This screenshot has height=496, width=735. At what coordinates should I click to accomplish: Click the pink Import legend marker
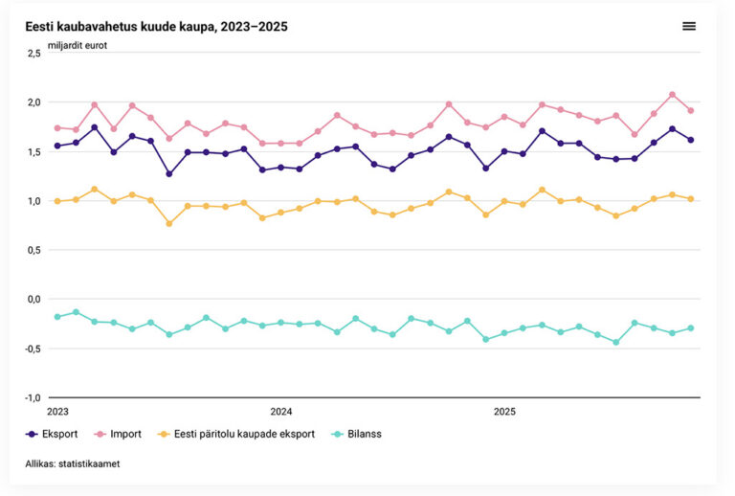(98, 434)
